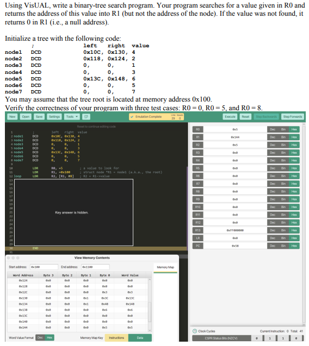
Task: Click the memory table vertical scrollbar
Action: [x=150, y=305]
